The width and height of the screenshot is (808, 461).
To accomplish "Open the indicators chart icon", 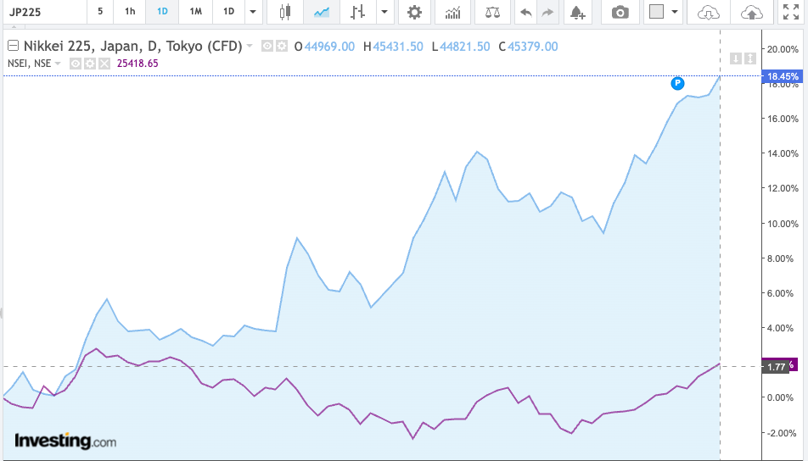I will click(x=453, y=12).
